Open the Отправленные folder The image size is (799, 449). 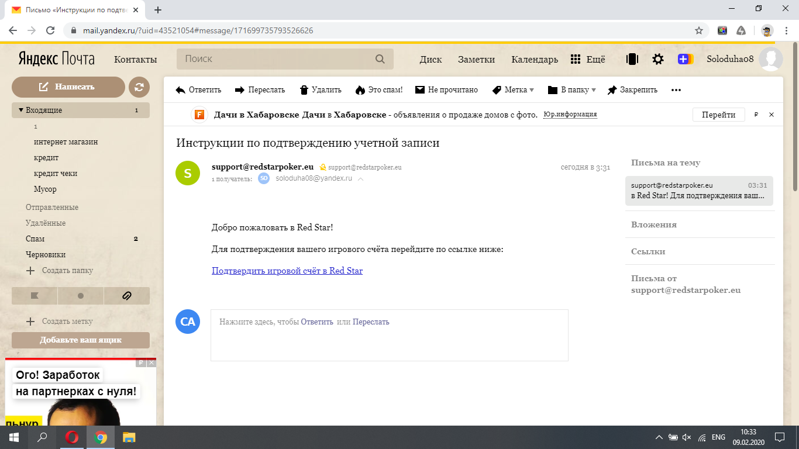coord(52,207)
